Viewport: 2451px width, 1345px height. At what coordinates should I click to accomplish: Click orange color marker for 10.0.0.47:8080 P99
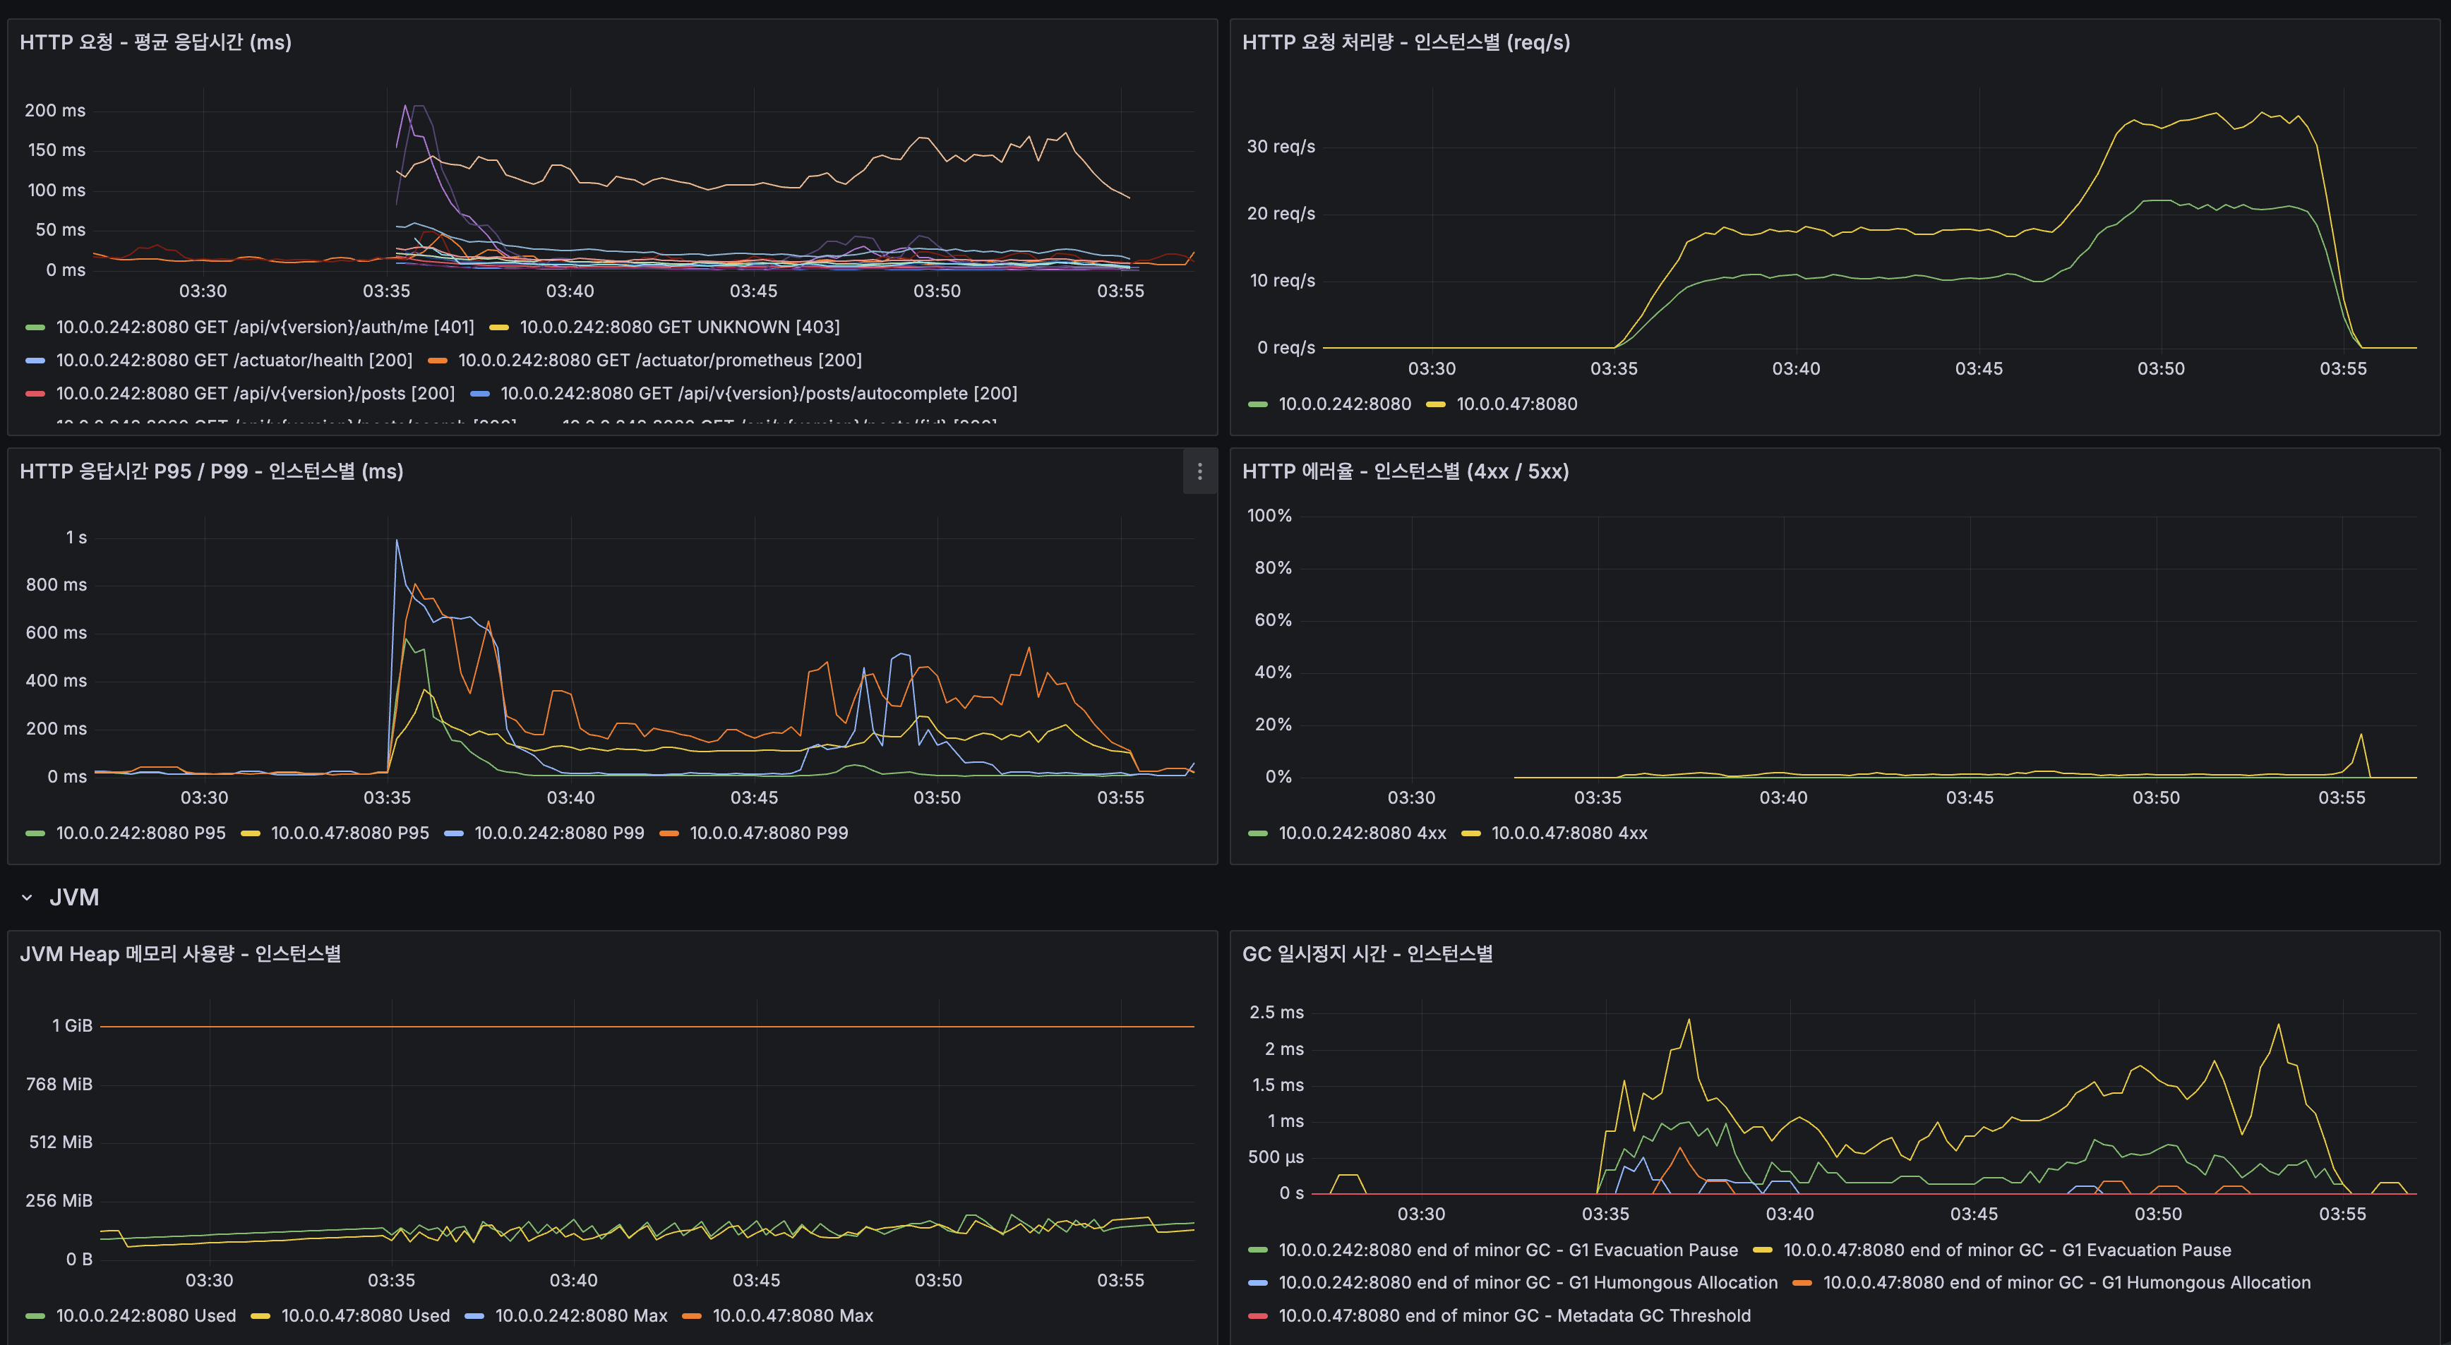point(669,833)
